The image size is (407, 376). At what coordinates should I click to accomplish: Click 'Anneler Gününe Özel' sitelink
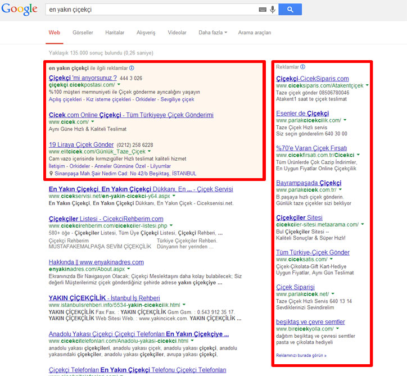pos(120,166)
